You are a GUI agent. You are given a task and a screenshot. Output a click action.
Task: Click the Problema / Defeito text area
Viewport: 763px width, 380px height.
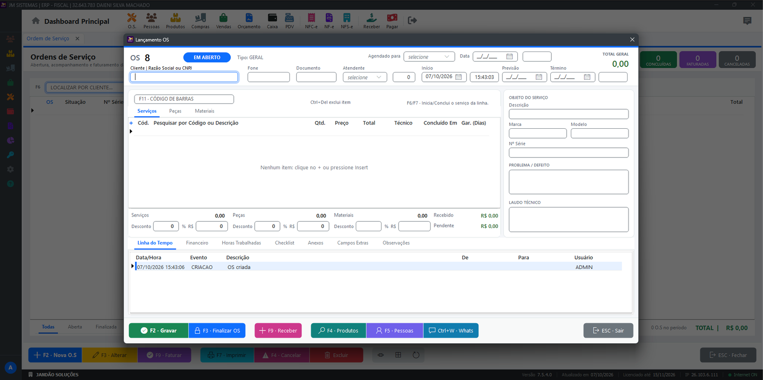click(x=568, y=182)
